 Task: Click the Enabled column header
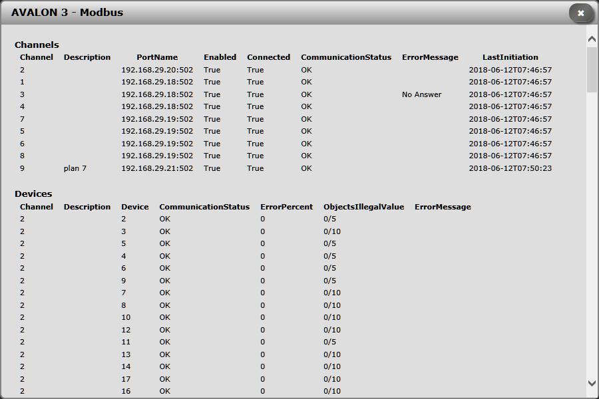coord(220,57)
